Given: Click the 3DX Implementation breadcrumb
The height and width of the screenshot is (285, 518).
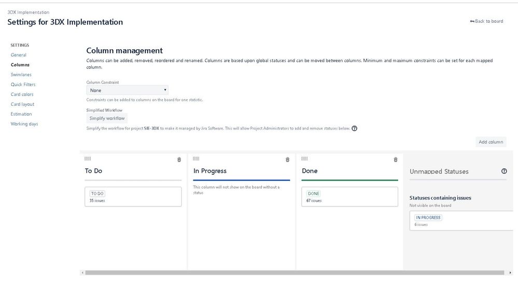Looking at the screenshot, I should pyautogui.click(x=29, y=12).
